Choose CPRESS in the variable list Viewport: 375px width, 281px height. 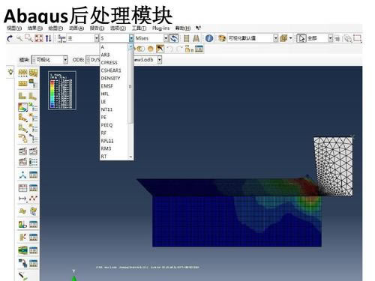(109, 62)
